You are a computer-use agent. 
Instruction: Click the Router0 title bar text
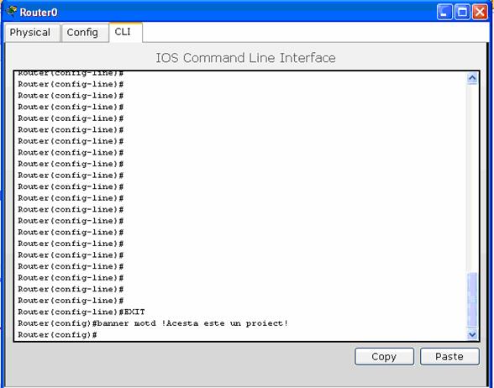(x=39, y=13)
